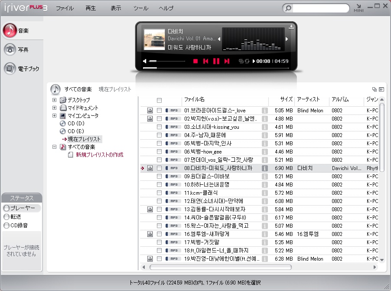The width and height of the screenshot is (391, 291).
Task: Click album art icon for track 01
Action: [150, 110]
